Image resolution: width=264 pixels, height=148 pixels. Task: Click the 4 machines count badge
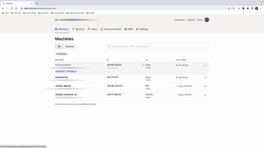(x=61, y=54)
